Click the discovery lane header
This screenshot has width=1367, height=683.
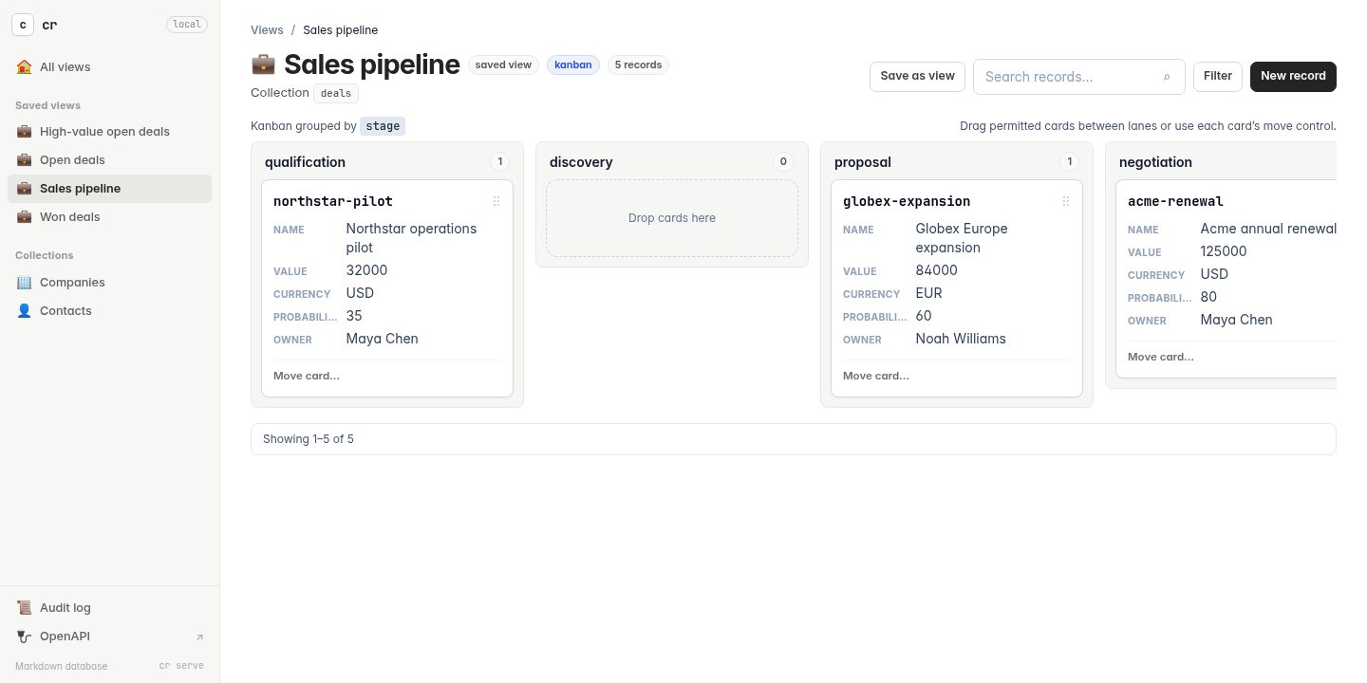click(x=581, y=162)
